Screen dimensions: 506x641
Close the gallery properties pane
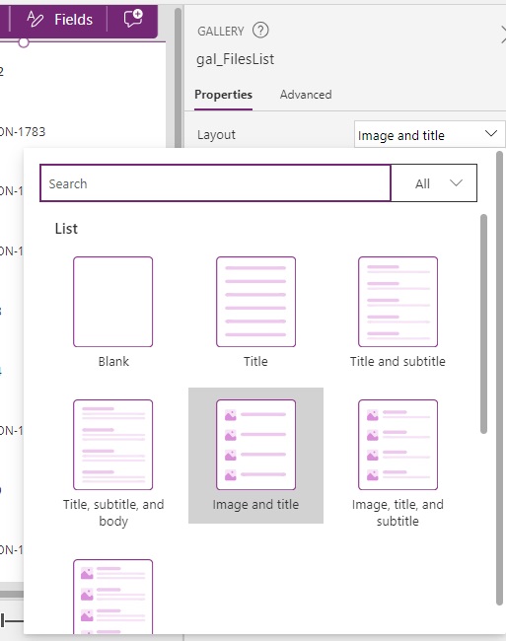point(503,35)
